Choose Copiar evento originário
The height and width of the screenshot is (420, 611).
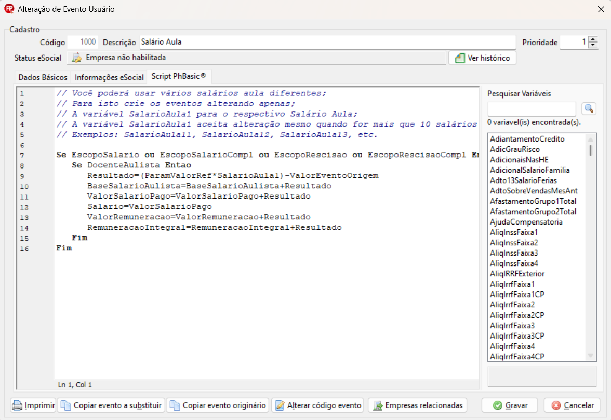click(x=218, y=405)
